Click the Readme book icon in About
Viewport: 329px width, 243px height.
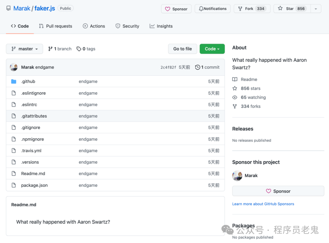click(235, 79)
